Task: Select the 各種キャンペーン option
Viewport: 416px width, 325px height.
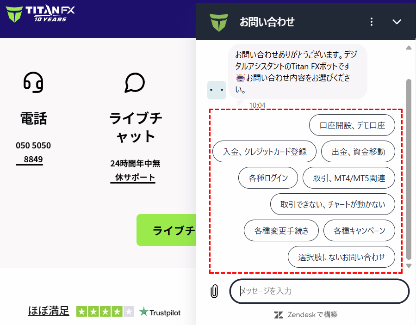Action: (359, 230)
